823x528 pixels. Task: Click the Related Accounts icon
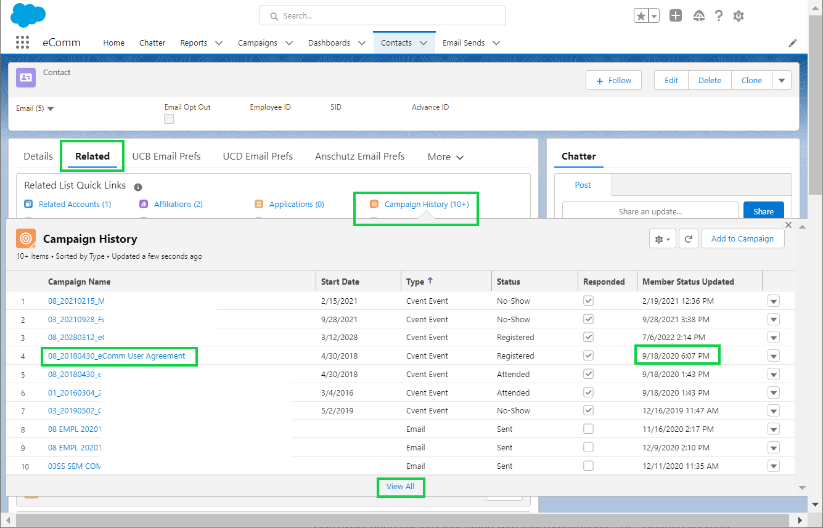[28, 204]
